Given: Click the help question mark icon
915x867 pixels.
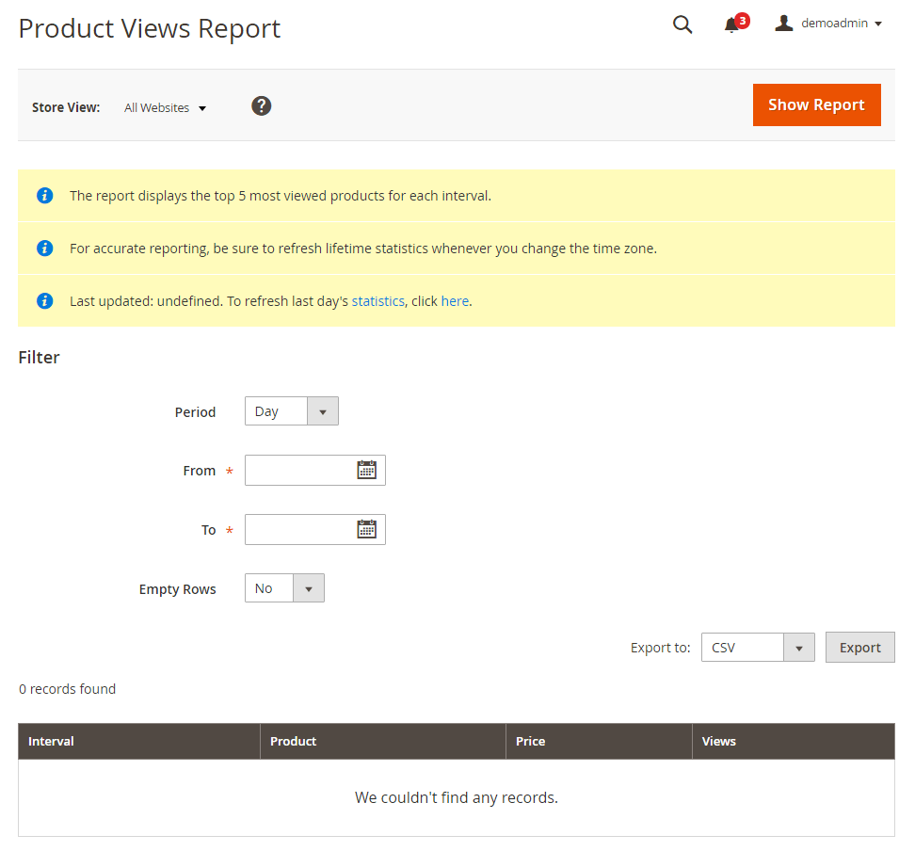Looking at the screenshot, I should point(261,105).
